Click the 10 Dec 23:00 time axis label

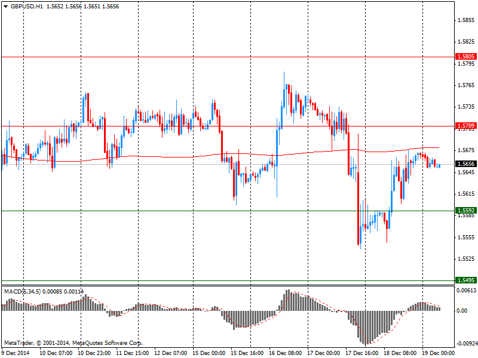94,353
